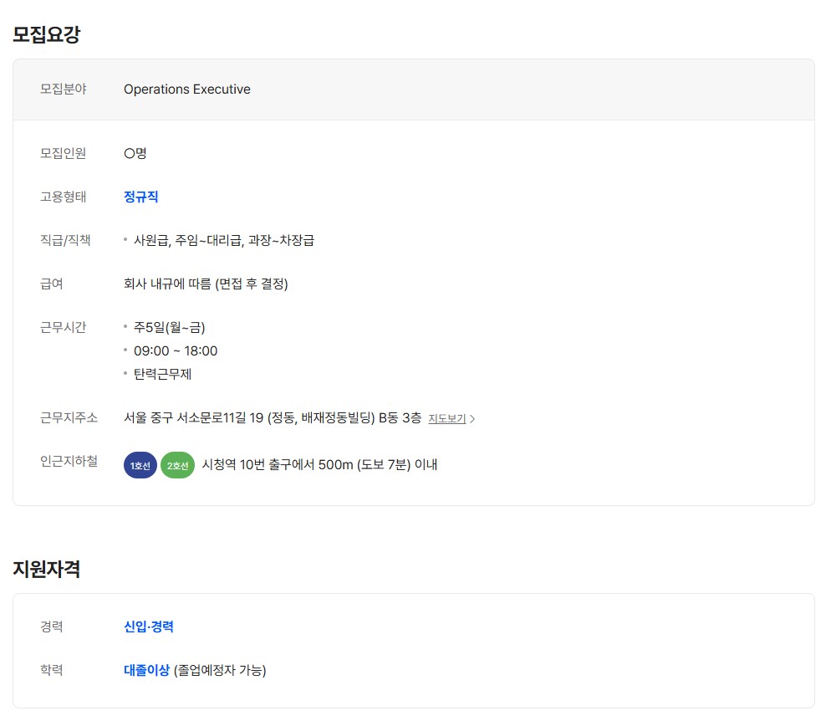Click the 모집분야 row label

tap(63, 89)
